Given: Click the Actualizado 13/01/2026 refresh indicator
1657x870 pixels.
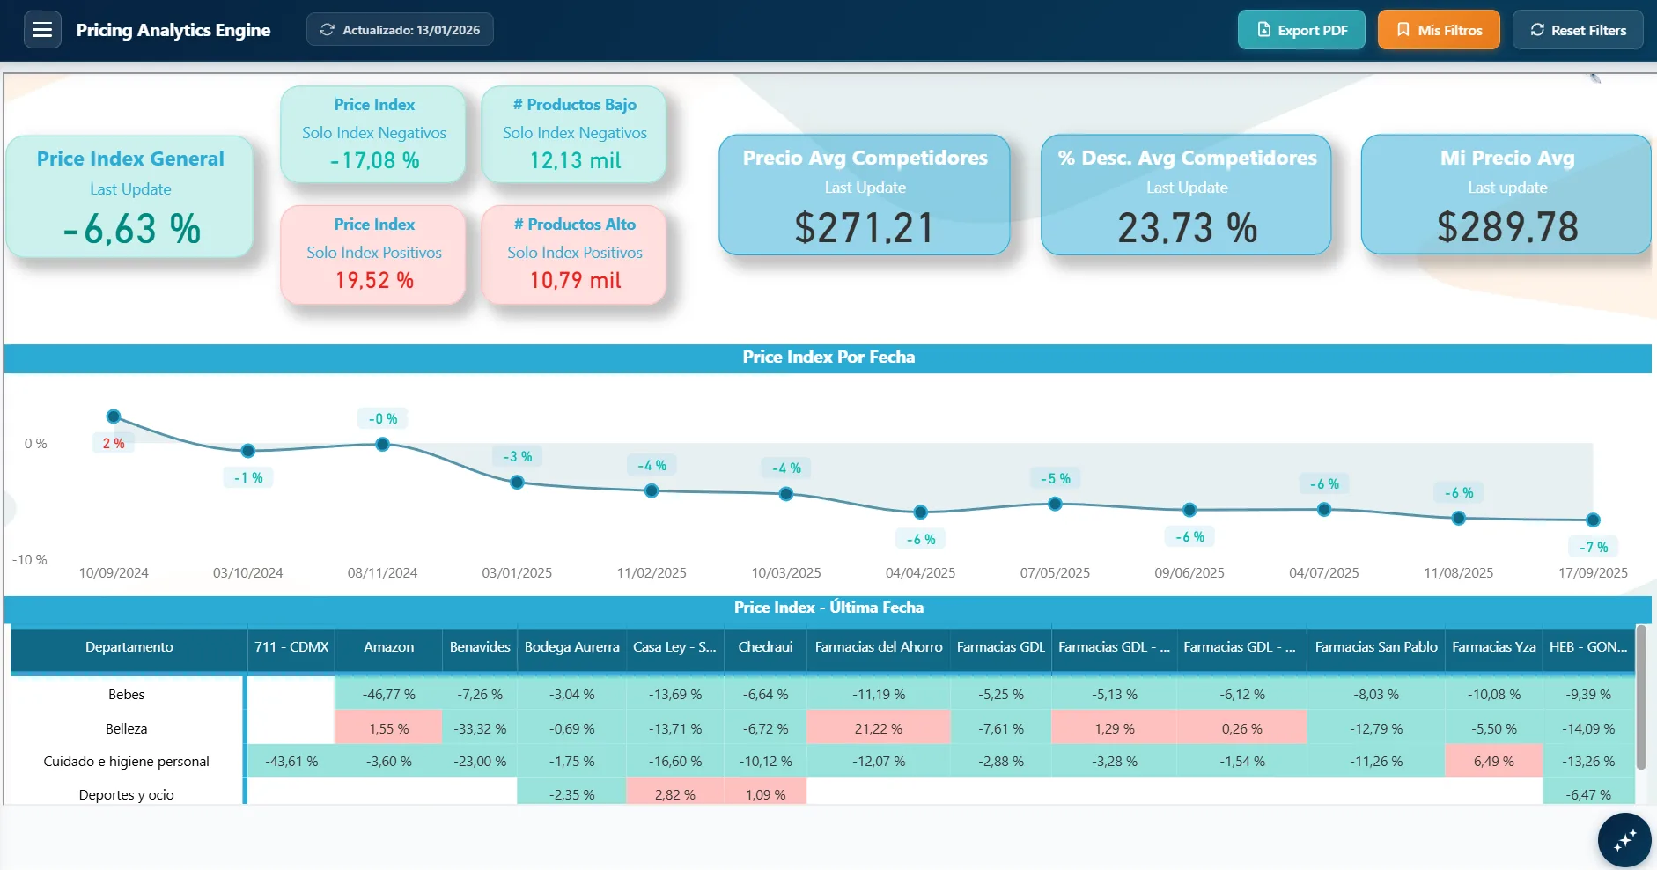Looking at the screenshot, I should (400, 30).
